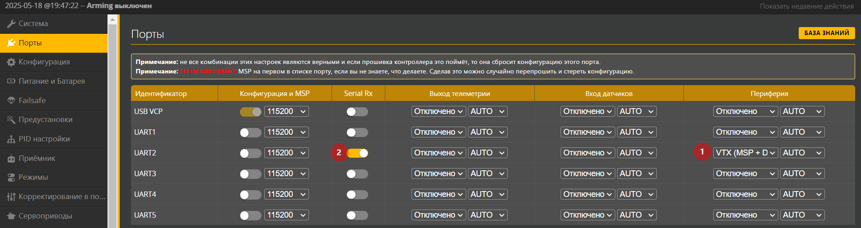The image size is (861, 228).
Task: Click the sliders icon beside Корректирование
Action: [11, 197]
